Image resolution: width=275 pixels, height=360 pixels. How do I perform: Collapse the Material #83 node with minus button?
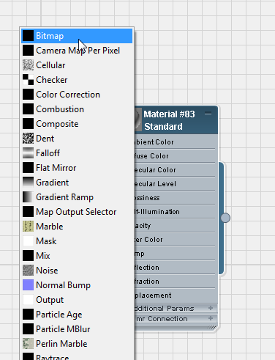pos(208,114)
